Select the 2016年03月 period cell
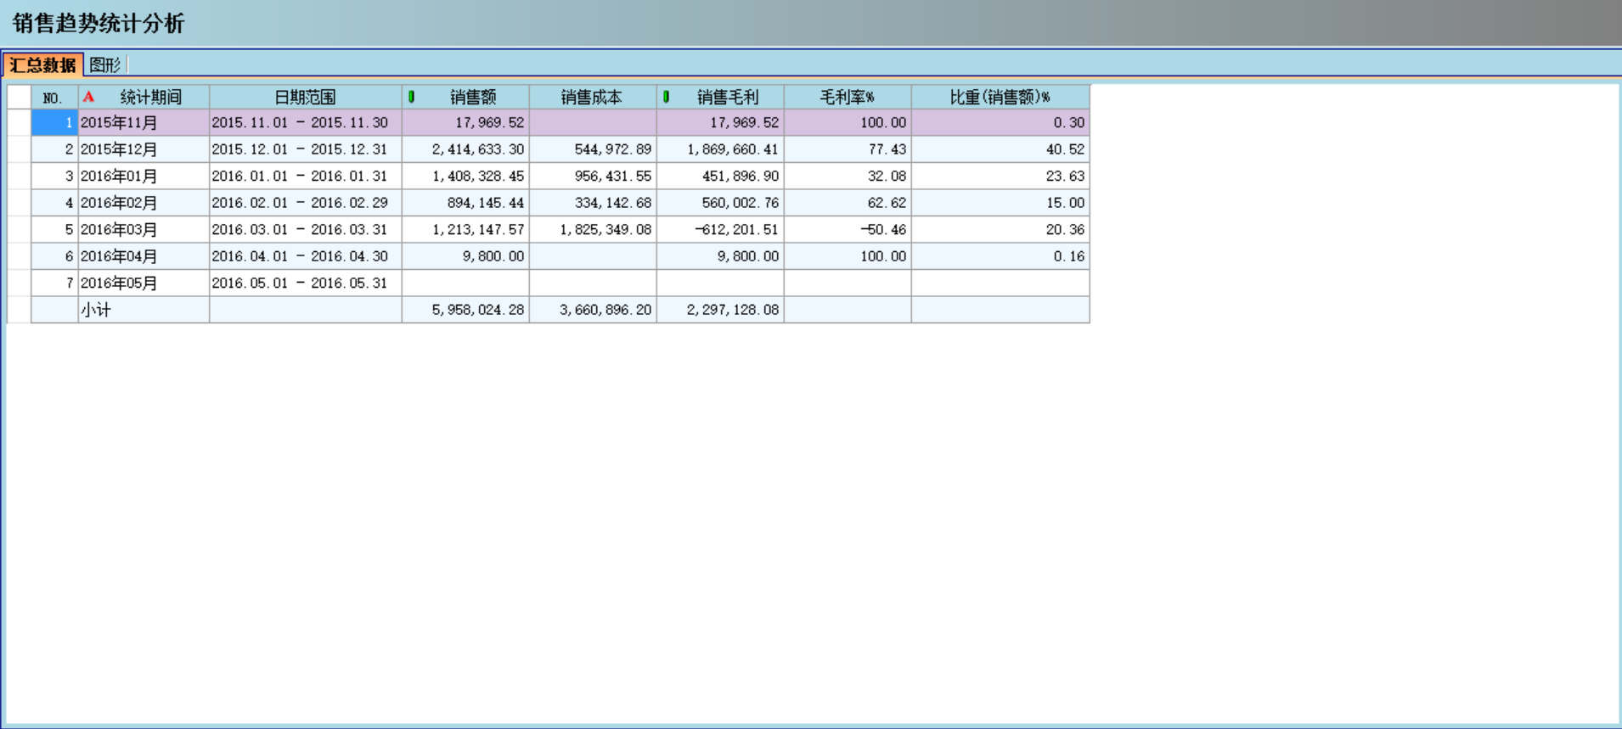This screenshot has width=1622, height=729. point(144,229)
